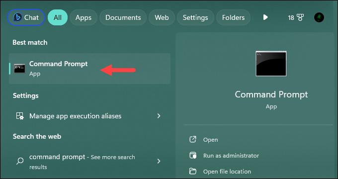Open the Bing Chat filter
Viewport: 338px width, 179px height.
26,17
